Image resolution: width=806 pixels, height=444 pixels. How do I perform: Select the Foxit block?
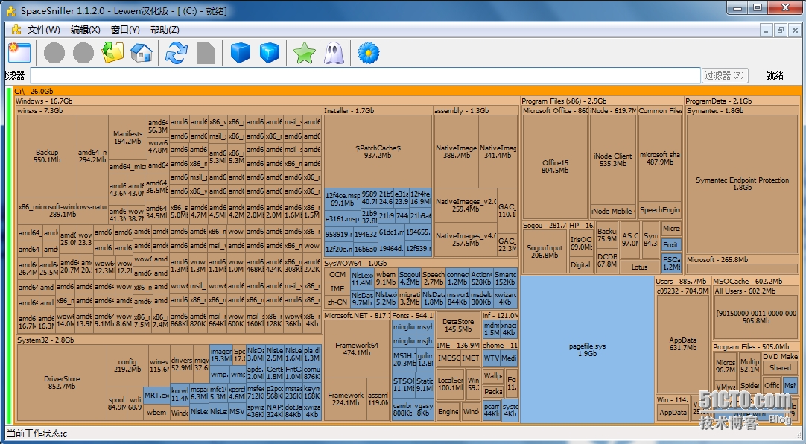(671, 244)
